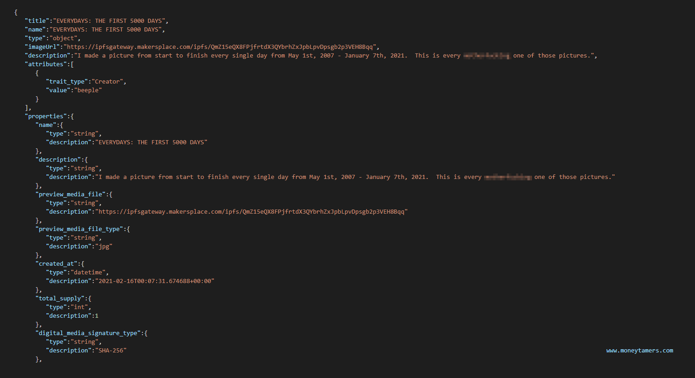Click the created_at timestamp value string
695x378 pixels.
coord(155,281)
